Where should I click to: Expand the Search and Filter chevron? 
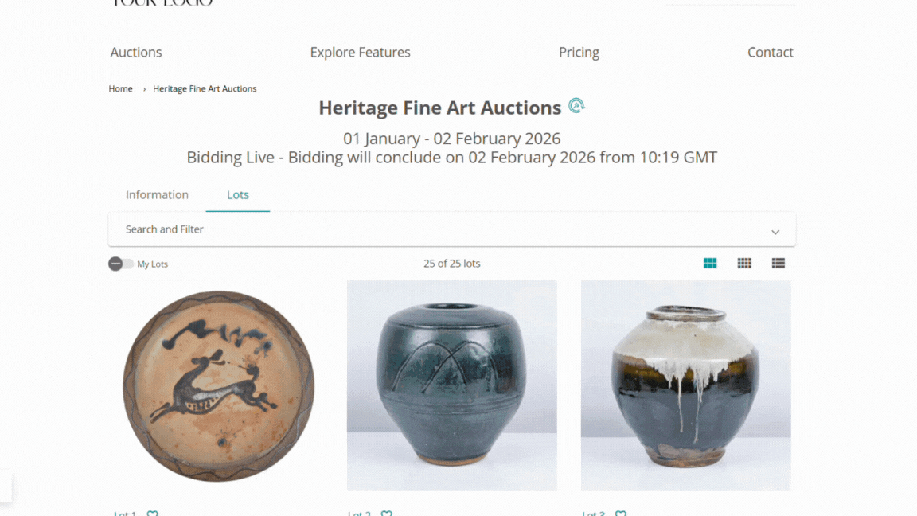coord(775,232)
